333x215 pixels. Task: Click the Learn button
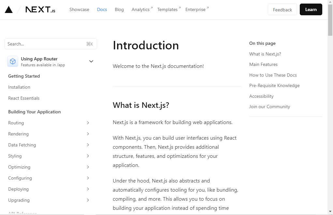point(311,9)
